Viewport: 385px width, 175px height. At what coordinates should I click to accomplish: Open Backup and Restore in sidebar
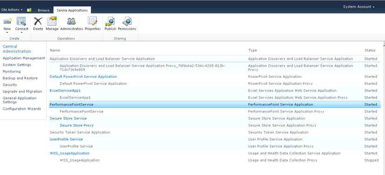point(20,78)
